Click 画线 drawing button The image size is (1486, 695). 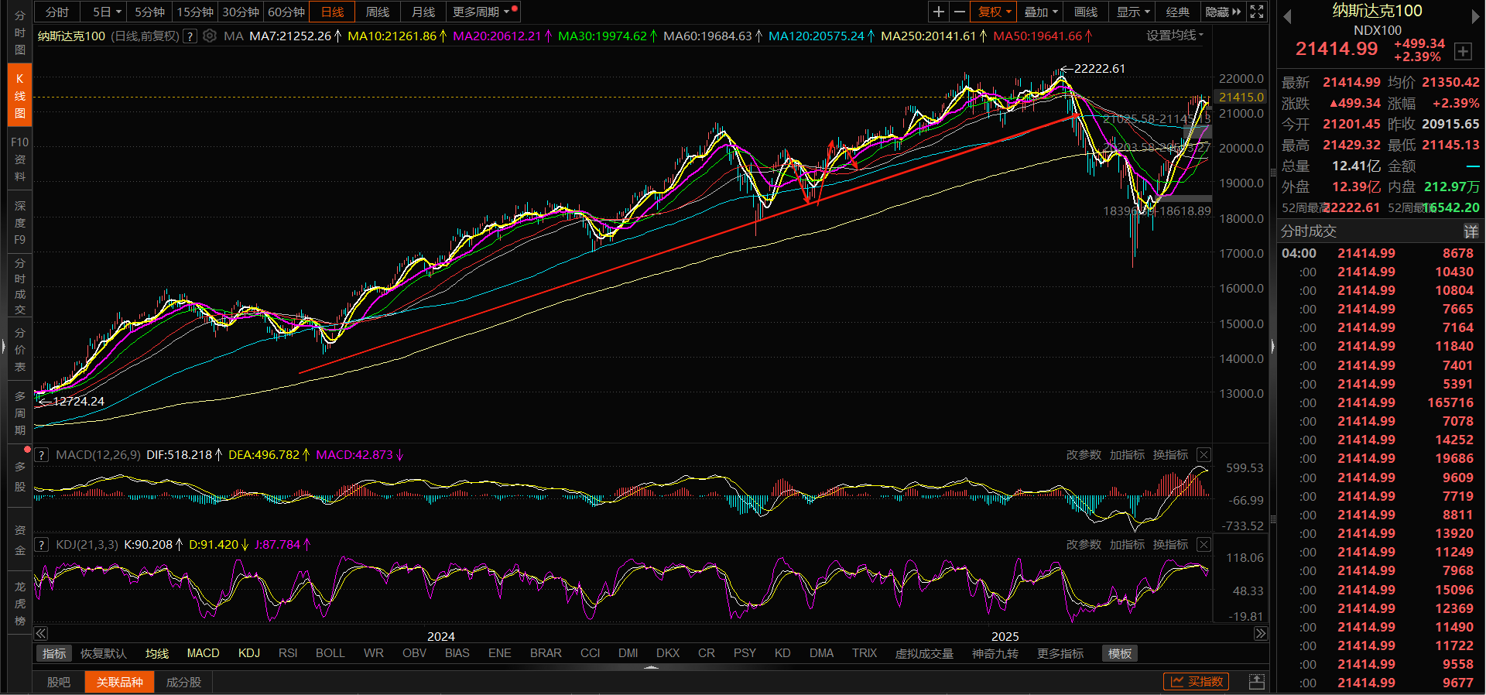click(x=1086, y=12)
